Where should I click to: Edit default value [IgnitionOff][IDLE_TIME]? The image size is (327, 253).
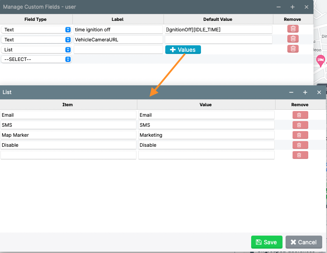218,30
